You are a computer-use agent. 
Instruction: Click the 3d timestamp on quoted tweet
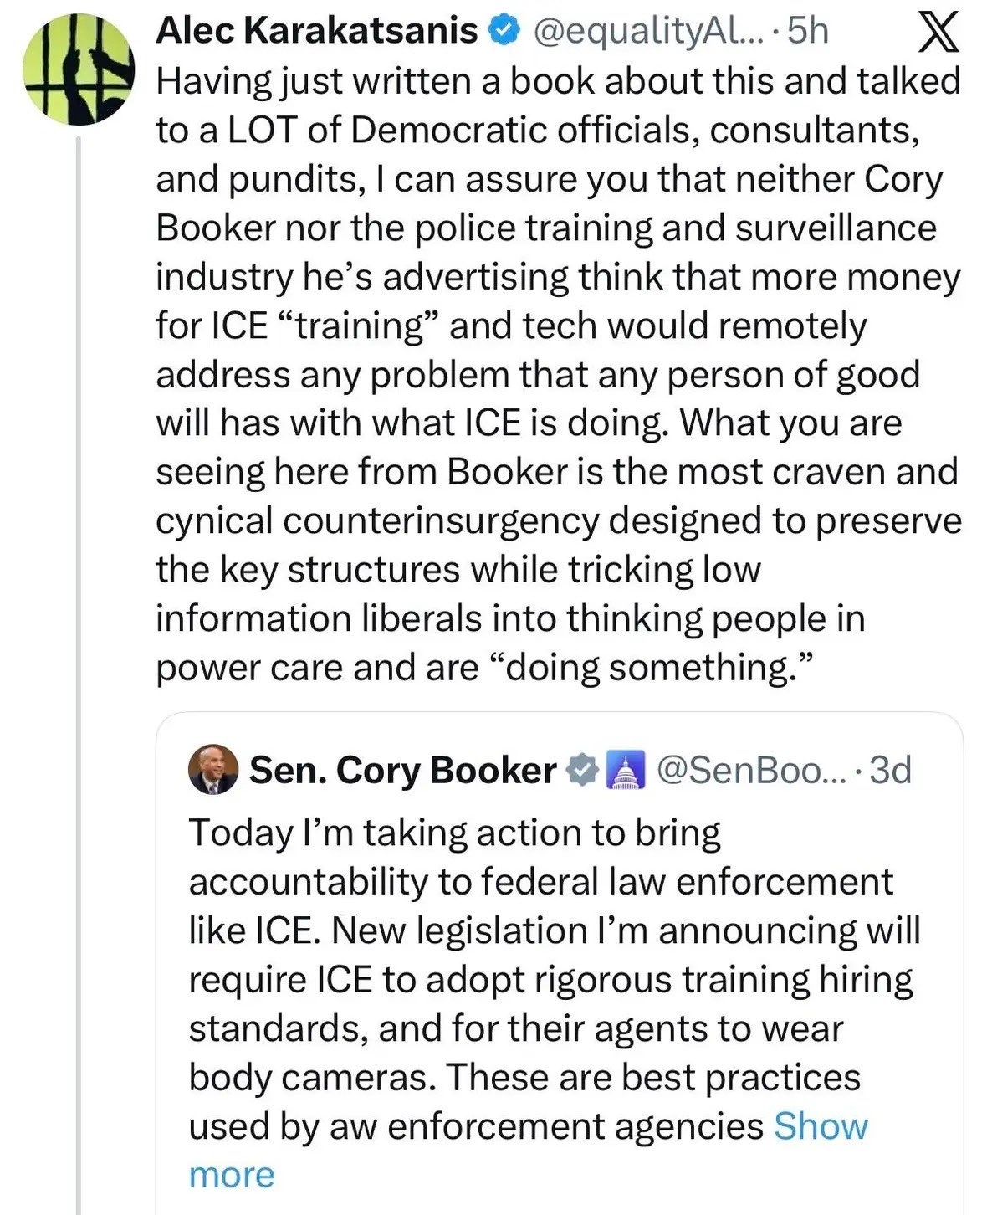[889, 770]
